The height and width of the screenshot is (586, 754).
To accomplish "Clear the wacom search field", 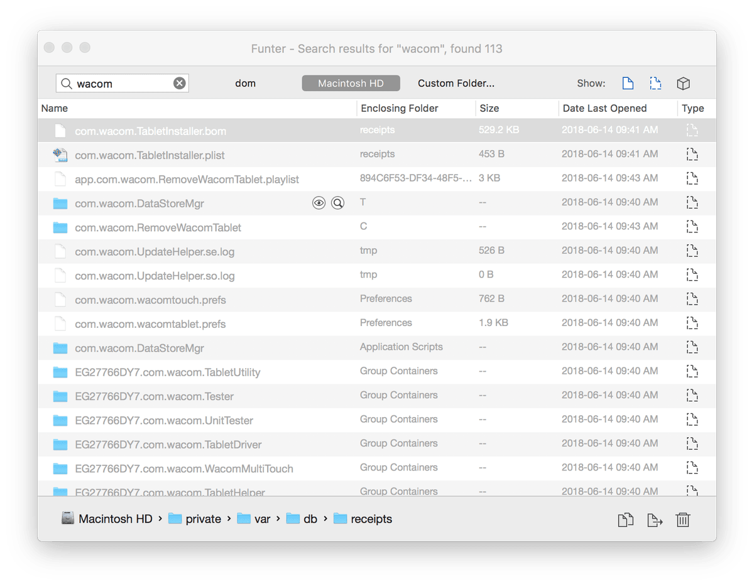I will click(180, 84).
